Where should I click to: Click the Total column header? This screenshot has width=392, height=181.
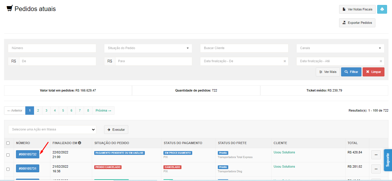[353, 143]
